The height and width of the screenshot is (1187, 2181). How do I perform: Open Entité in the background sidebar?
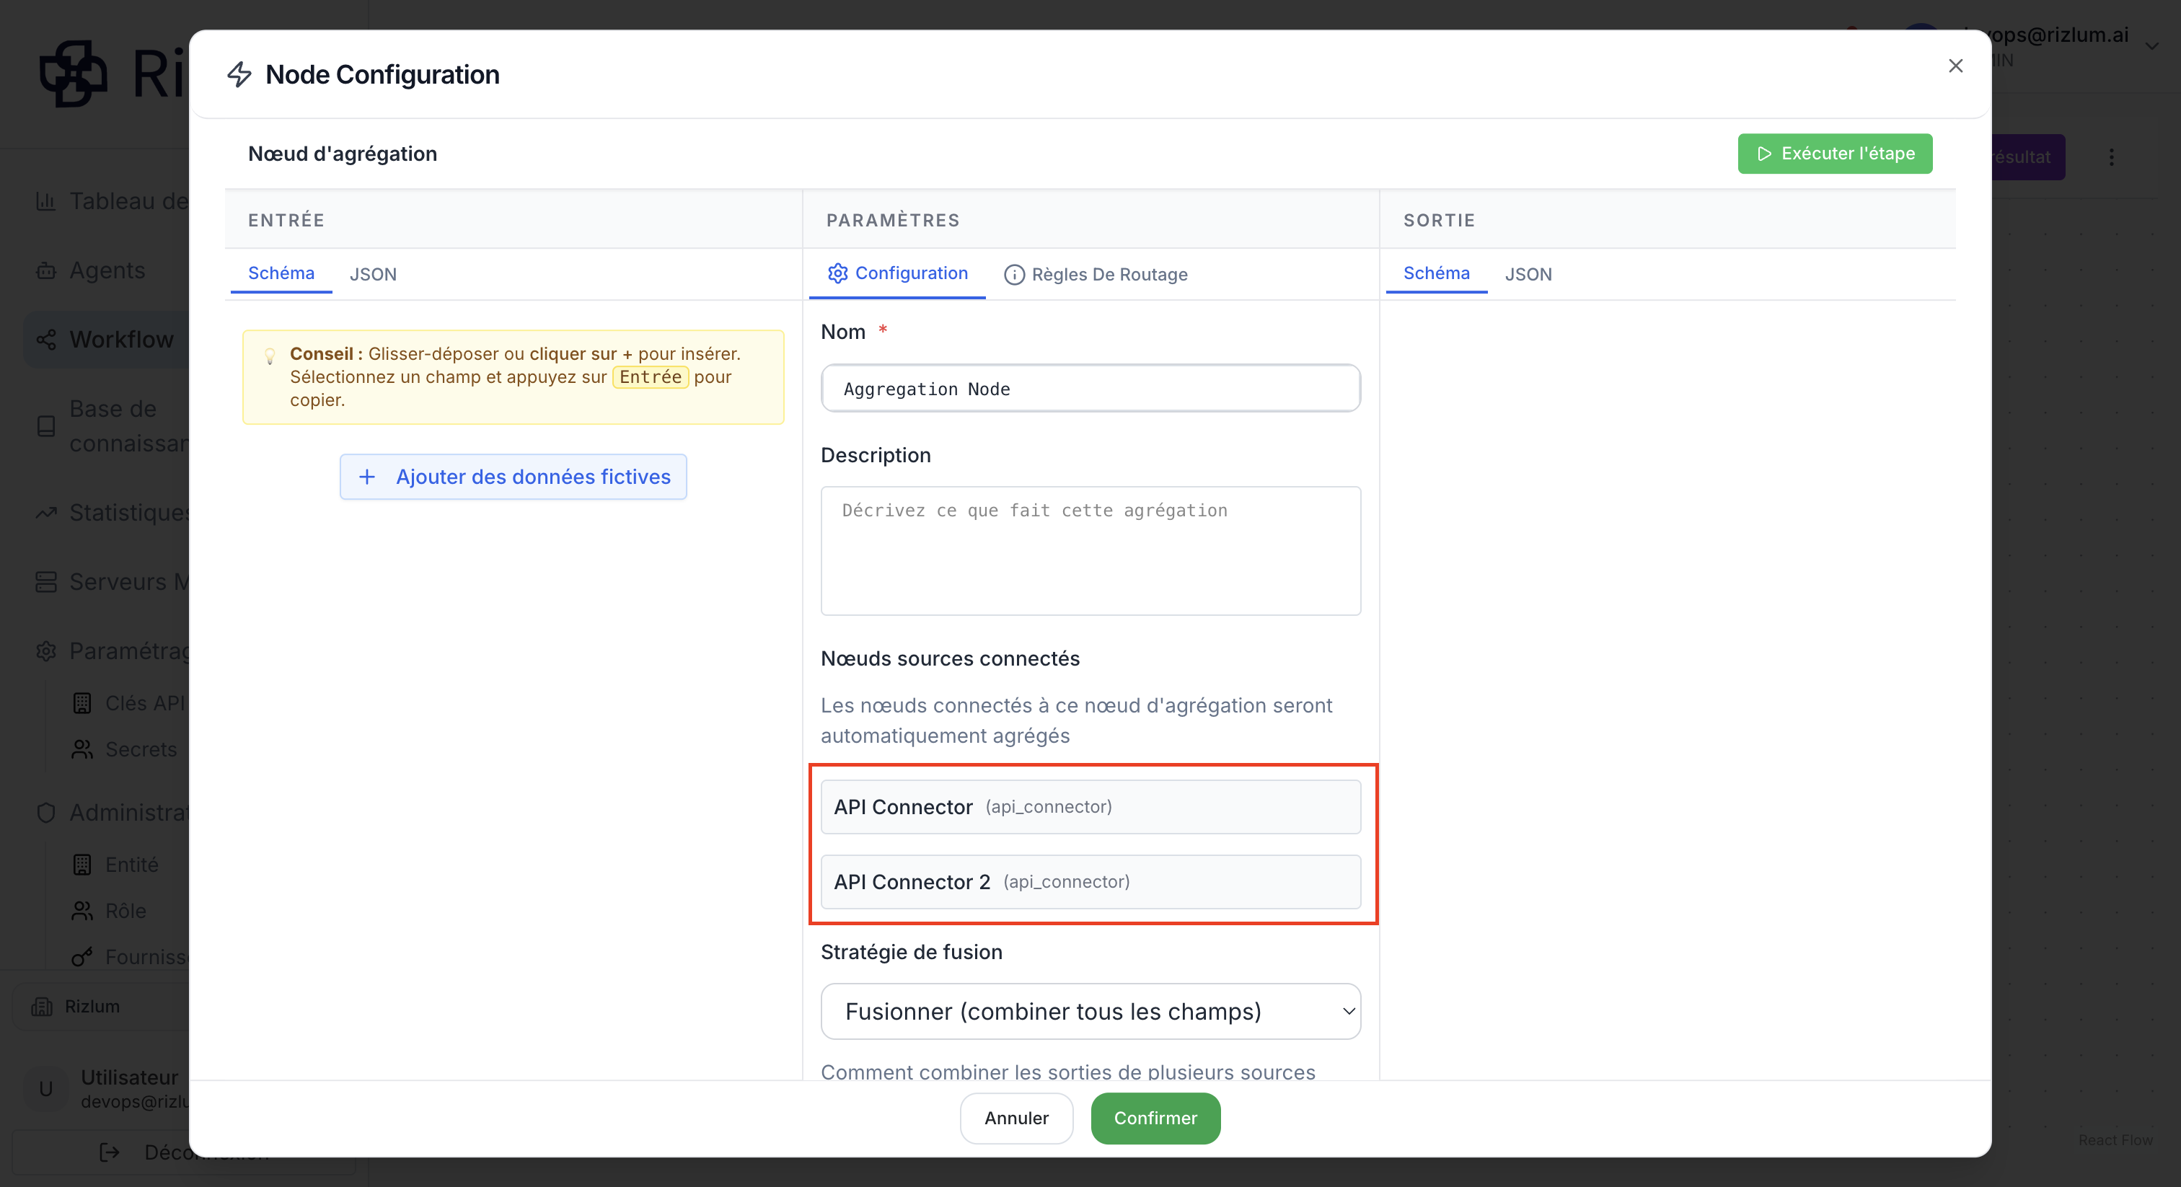tap(131, 865)
